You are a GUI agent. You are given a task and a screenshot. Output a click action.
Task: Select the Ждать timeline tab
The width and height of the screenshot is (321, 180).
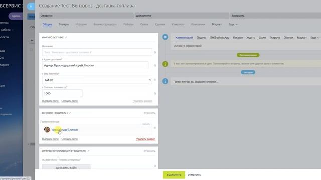tap(251, 38)
